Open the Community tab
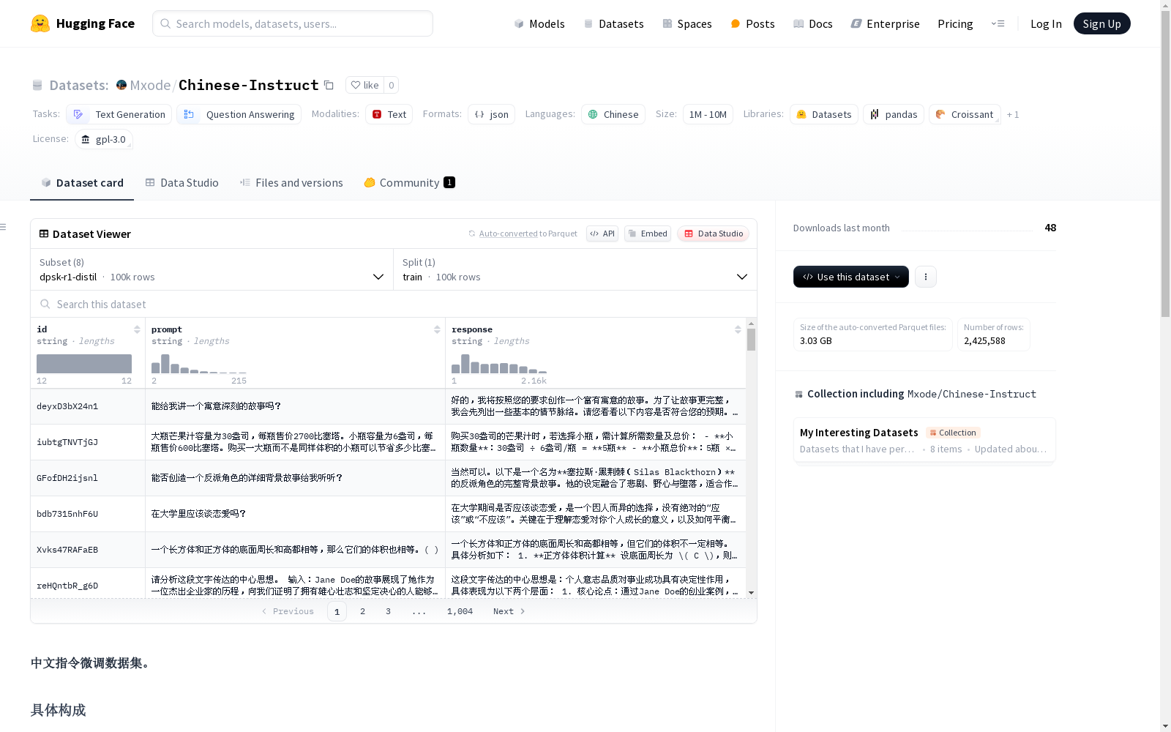 pos(410,182)
